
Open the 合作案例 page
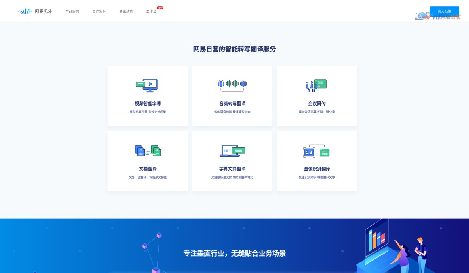[x=98, y=11]
